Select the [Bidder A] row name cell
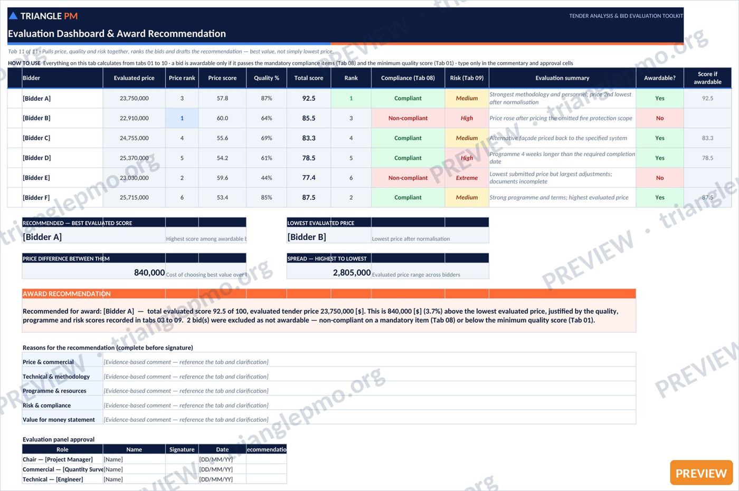The height and width of the screenshot is (491, 739). (62, 98)
